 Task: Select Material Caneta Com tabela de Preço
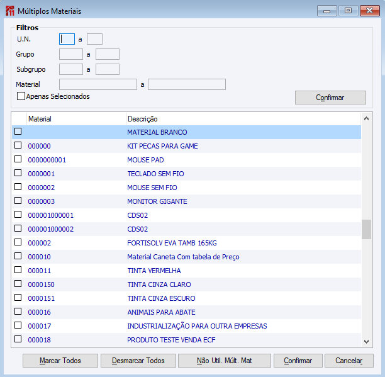[183, 257]
